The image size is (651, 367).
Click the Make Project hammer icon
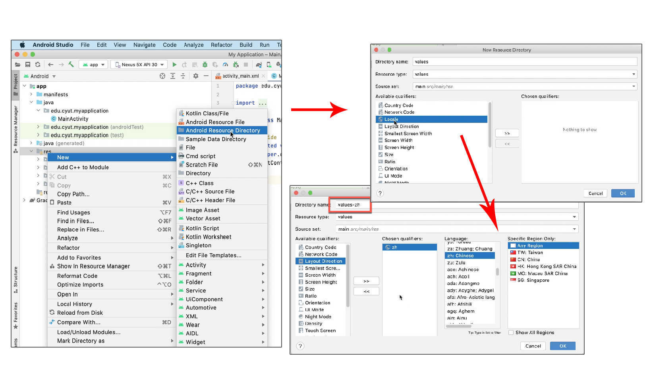(x=71, y=64)
